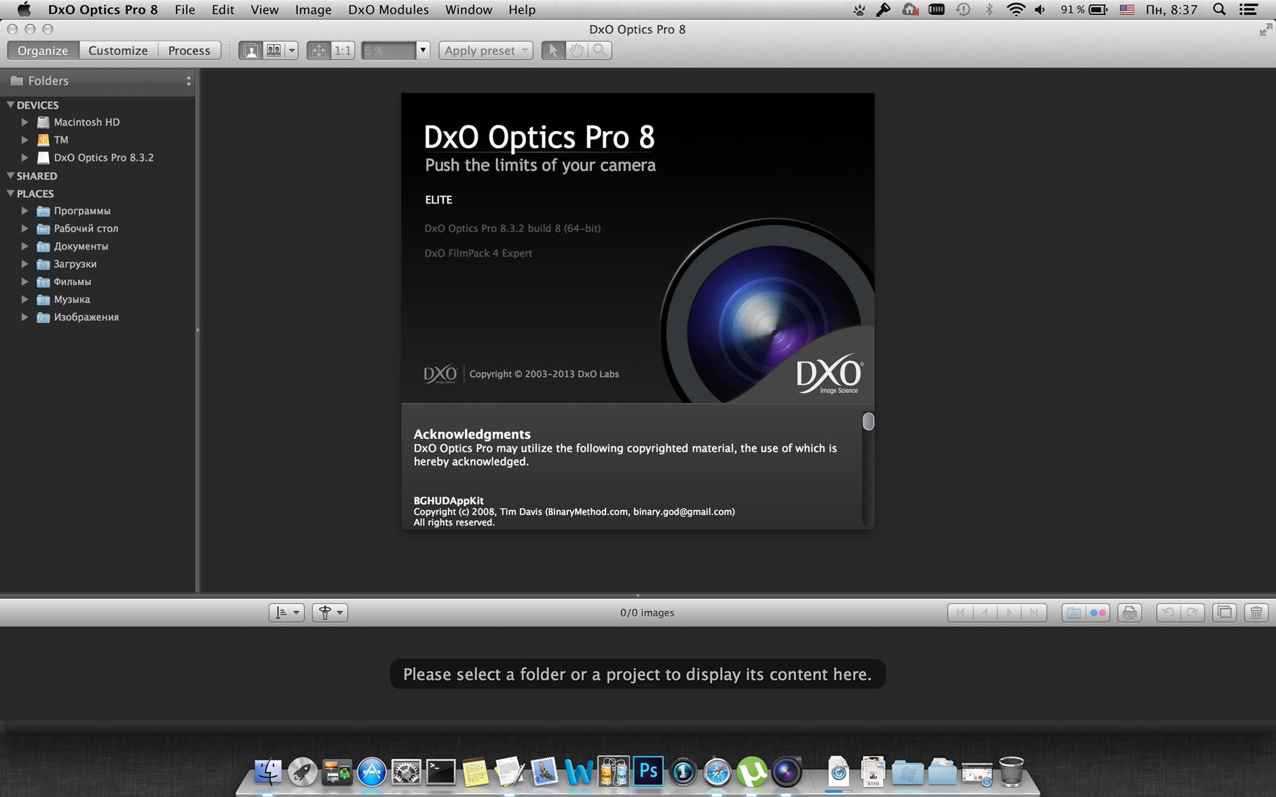Open DxO Optics Pro dock icon
This screenshot has height=797, width=1276.
[x=787, y=772]
